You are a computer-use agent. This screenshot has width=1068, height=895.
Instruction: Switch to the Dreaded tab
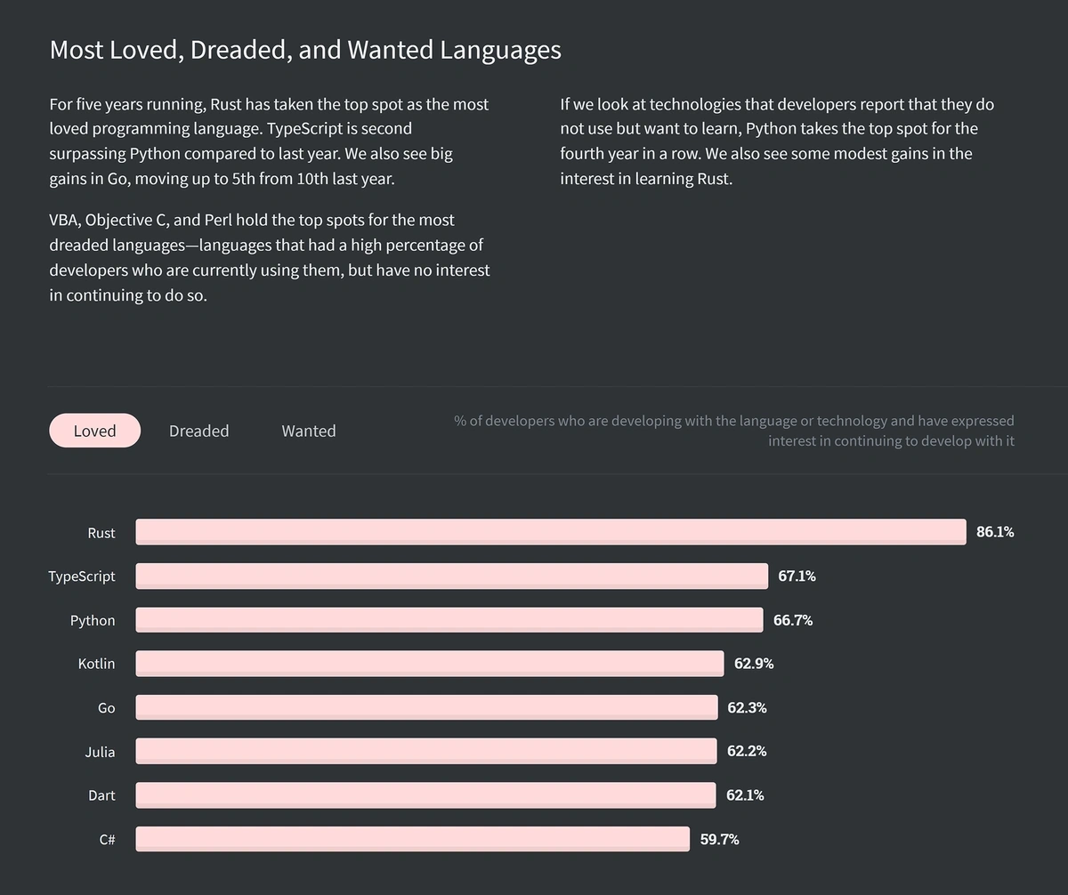[199, 431]
